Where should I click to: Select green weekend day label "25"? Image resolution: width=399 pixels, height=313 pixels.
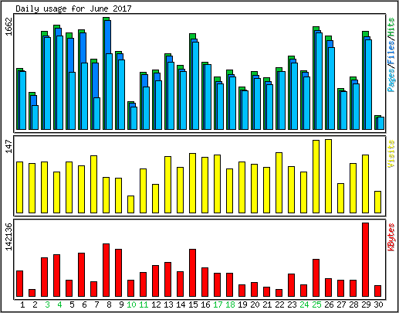316,304
